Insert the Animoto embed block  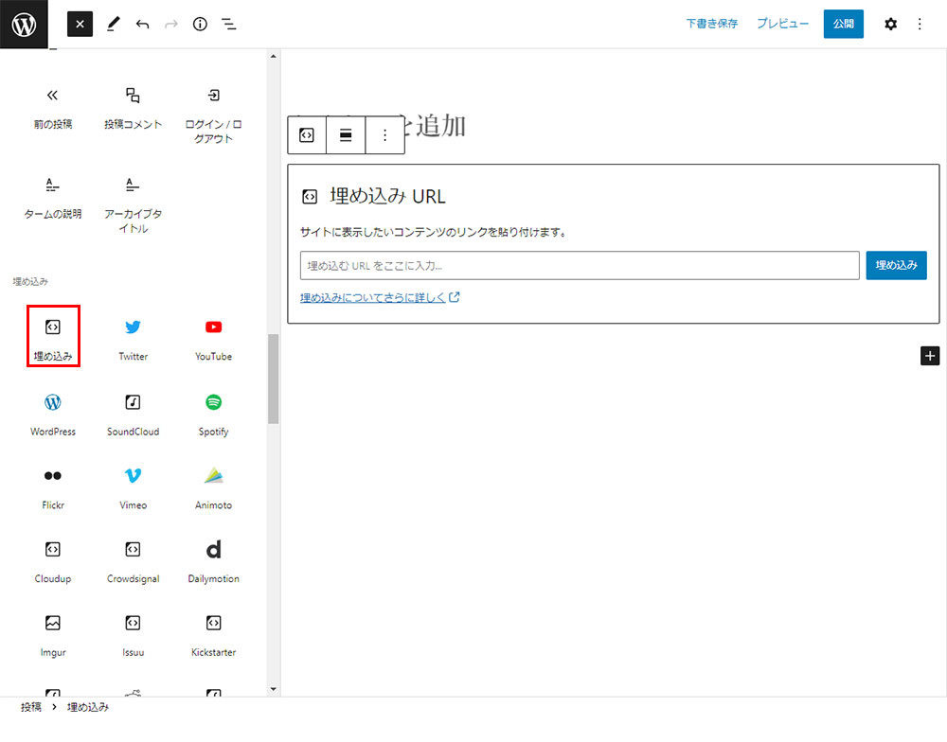tap(213, 489)
